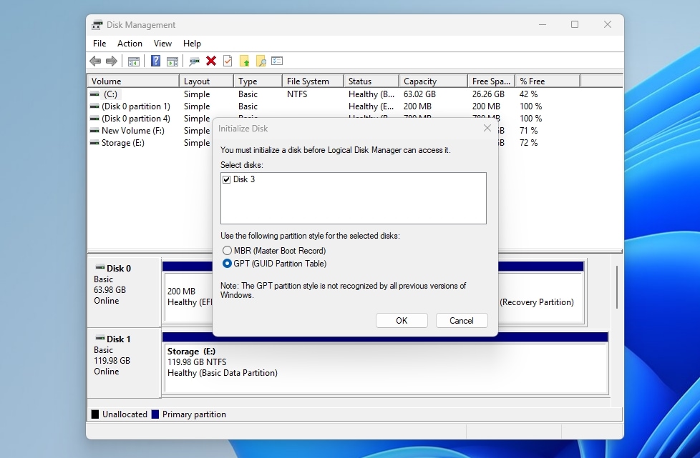
Task: Click the black Unallocated legend swatch
Action: click(95, 414)
